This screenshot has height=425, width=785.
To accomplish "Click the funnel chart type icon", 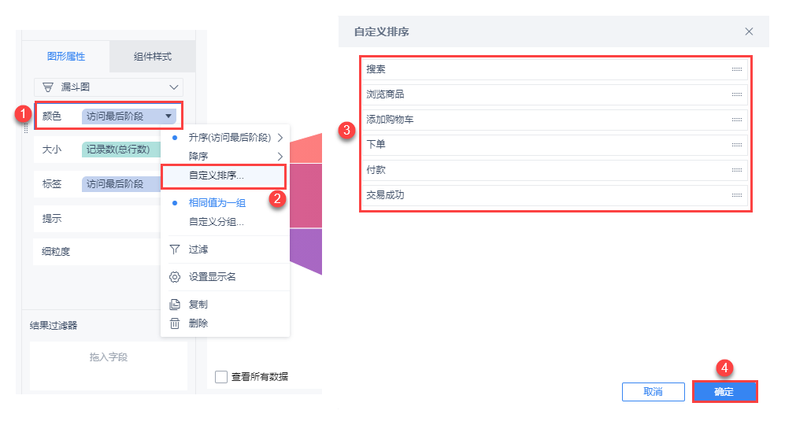I will [x=48, y=87].
